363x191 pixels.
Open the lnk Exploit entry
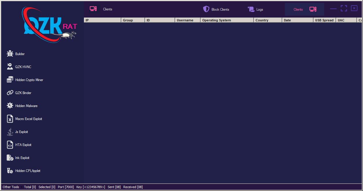pos(22,158)
